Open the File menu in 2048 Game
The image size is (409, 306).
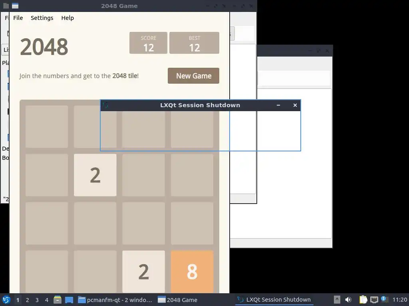18,18
